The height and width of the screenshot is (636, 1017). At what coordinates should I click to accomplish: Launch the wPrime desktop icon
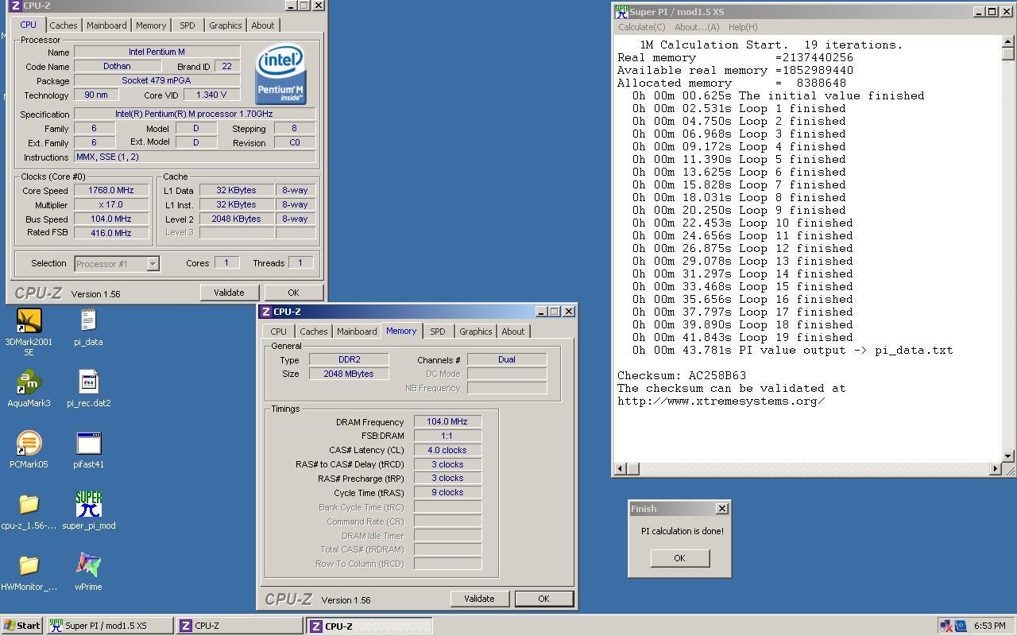(88, 565)
